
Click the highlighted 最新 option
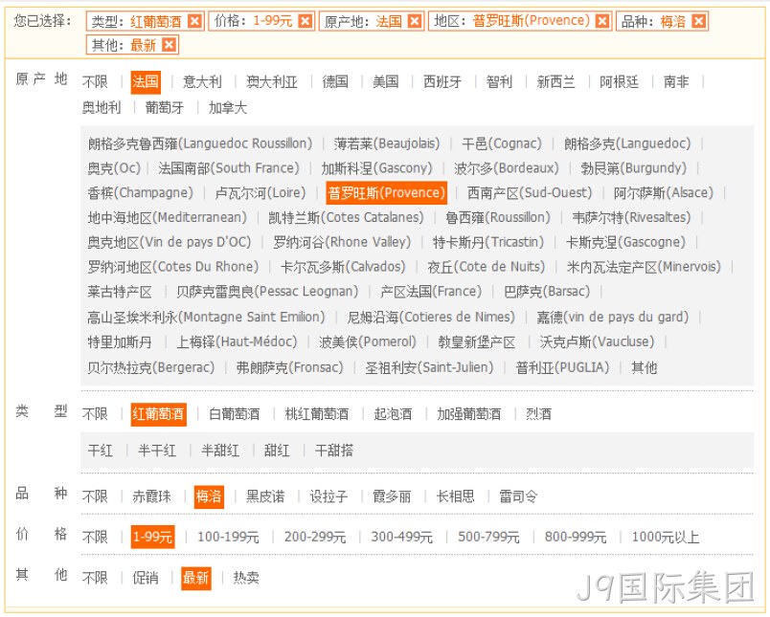click(196, 578)
